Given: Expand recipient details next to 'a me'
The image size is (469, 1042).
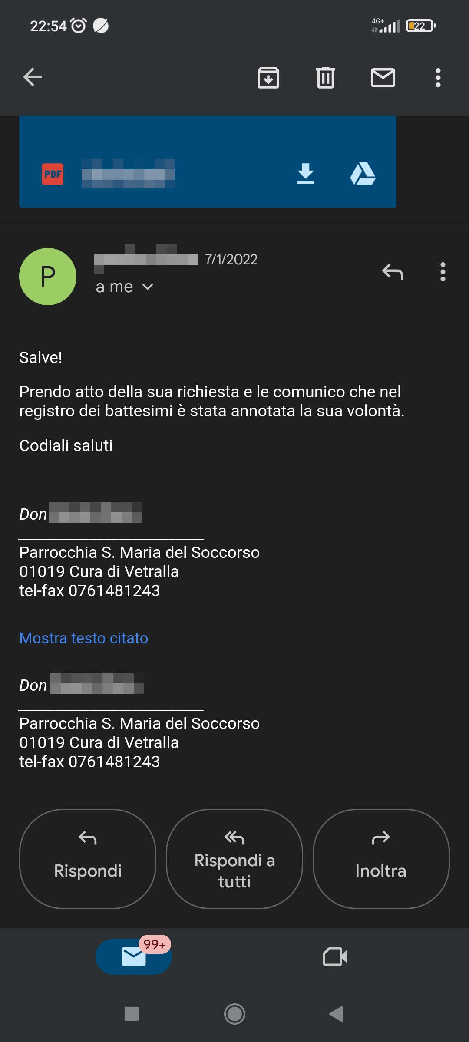Looking at the screenshot, I should pos(148,287).
